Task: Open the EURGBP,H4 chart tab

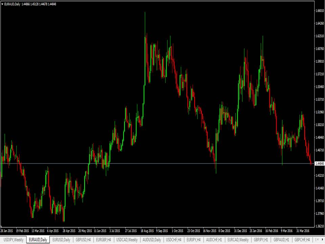Action: tap(104, 240)
